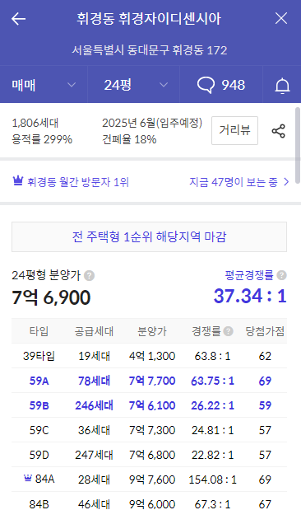Select the 84B type row
This screenshot has height=524, width=301.
click(149, 504)
